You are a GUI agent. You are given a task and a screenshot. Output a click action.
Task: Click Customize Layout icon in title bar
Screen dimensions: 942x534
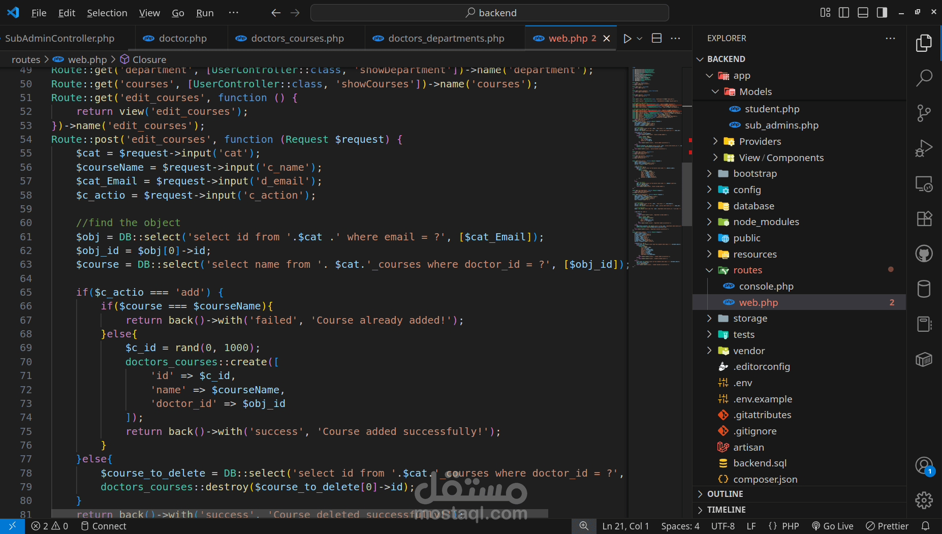click(825, 13)
